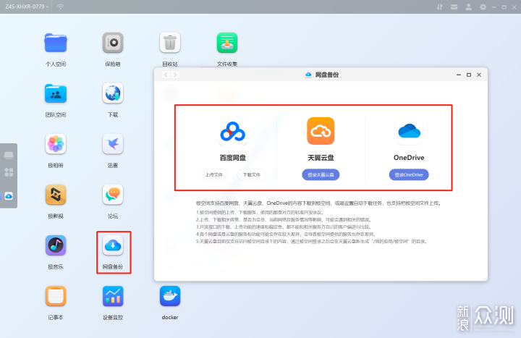The image size is (521, 338).
Task: Select the 天翼云盘 logo
Action: 321,131
